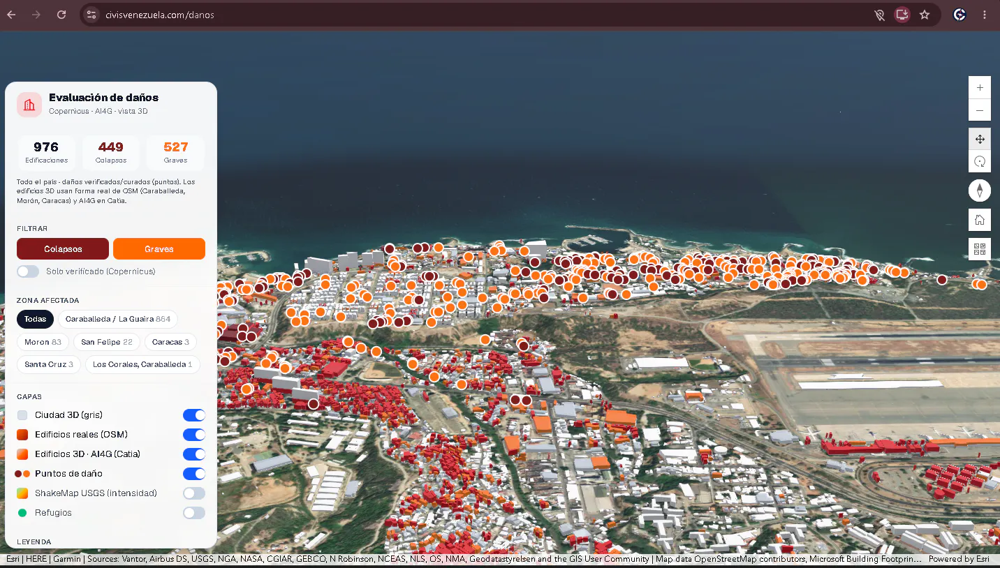Hide the Puntos de daño layer
The height and width of the screenshot is (568, 1000).
pyautogui.click(x=194, y=474)
